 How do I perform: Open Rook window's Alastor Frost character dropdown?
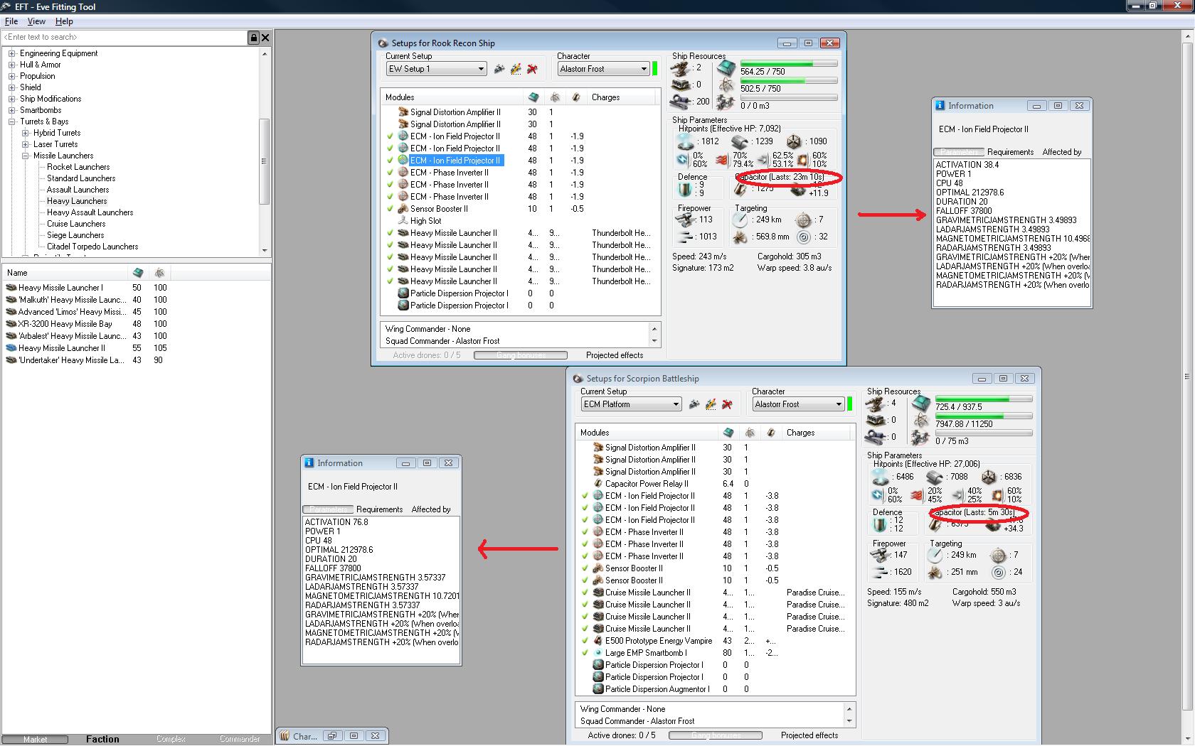[x=644, y=69]
